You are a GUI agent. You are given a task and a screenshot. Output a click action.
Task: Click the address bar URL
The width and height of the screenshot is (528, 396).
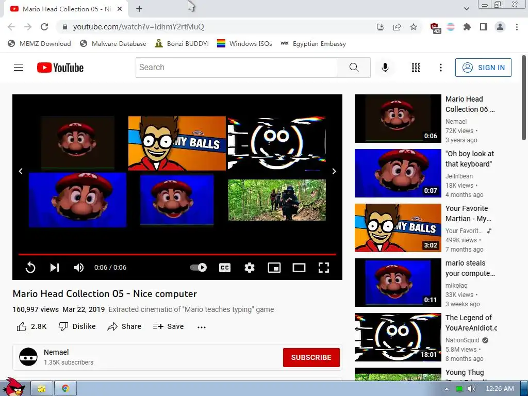pos(138,27)
